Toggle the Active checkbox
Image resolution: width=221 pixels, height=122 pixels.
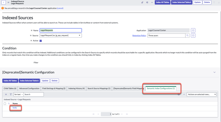[41, 41]
